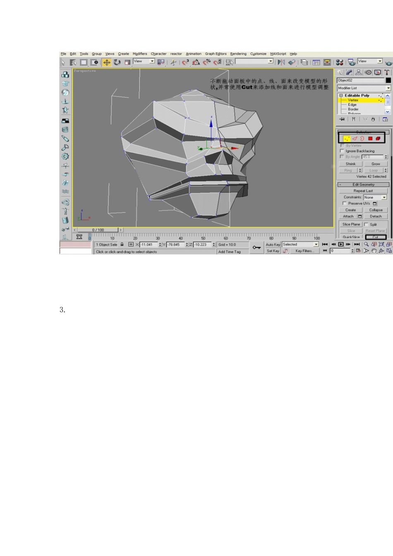Open the MAXScript menu
Viewport: 393px width, 556px height.
coord(278,54)
